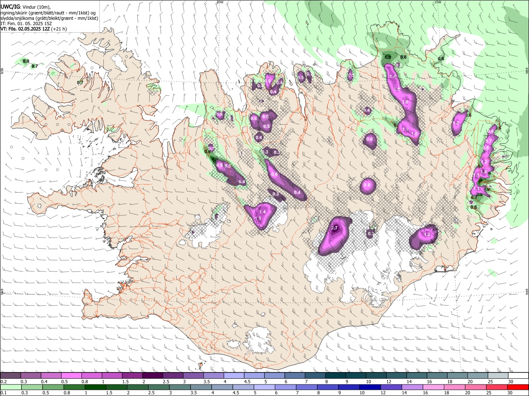Pick the upper legend swatch between 4 and 4.5
The width and height of the screenshot is (529, 396).
point(234,376)
